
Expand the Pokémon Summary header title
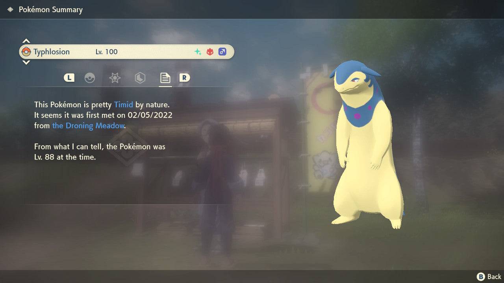[x=51, y=9]
